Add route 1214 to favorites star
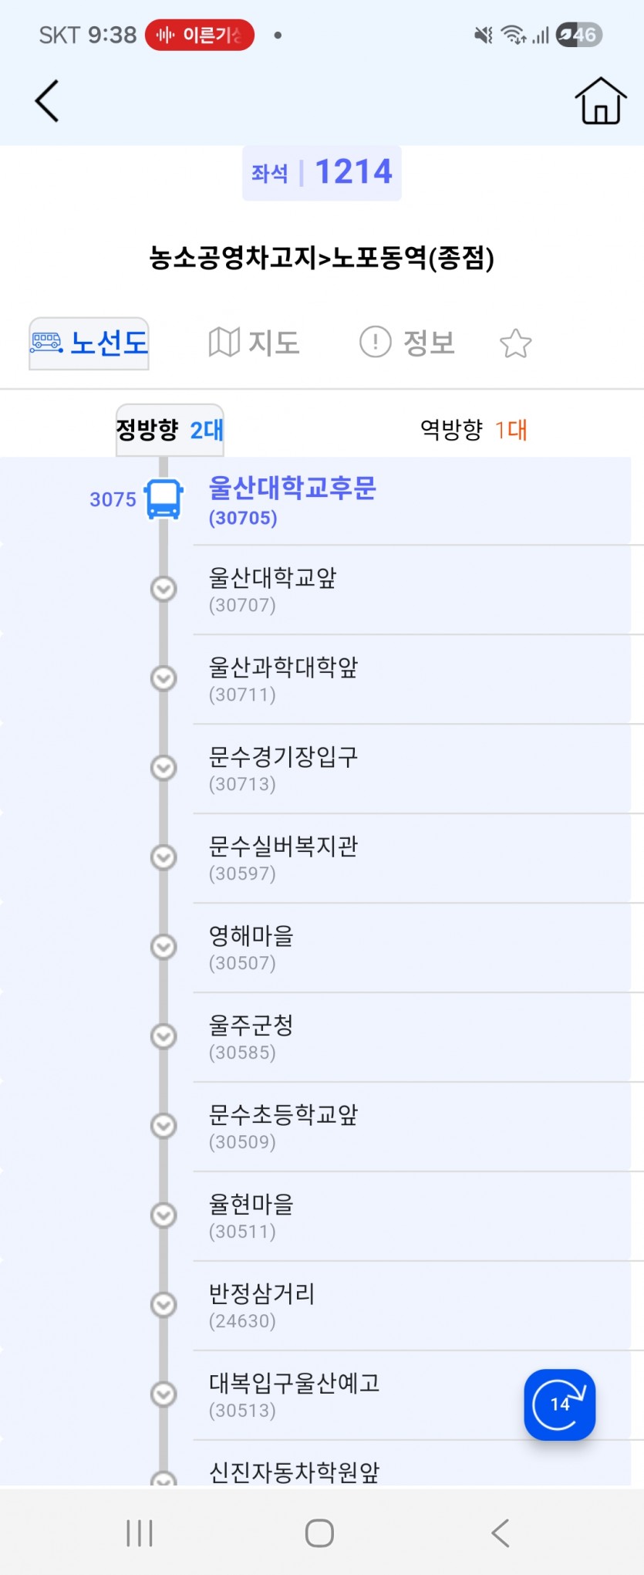The image size is (644, 1575). click(x=515, y=343)
